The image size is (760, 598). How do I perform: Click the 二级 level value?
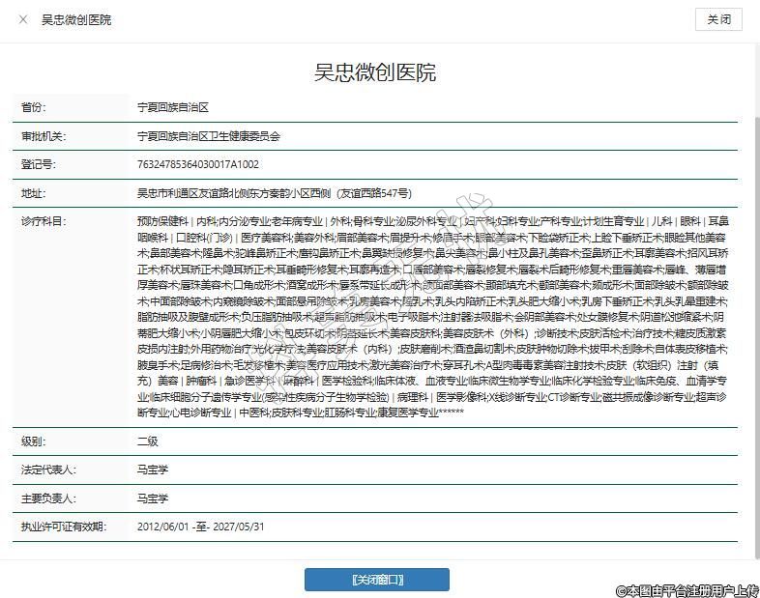(x=147, y=441)
